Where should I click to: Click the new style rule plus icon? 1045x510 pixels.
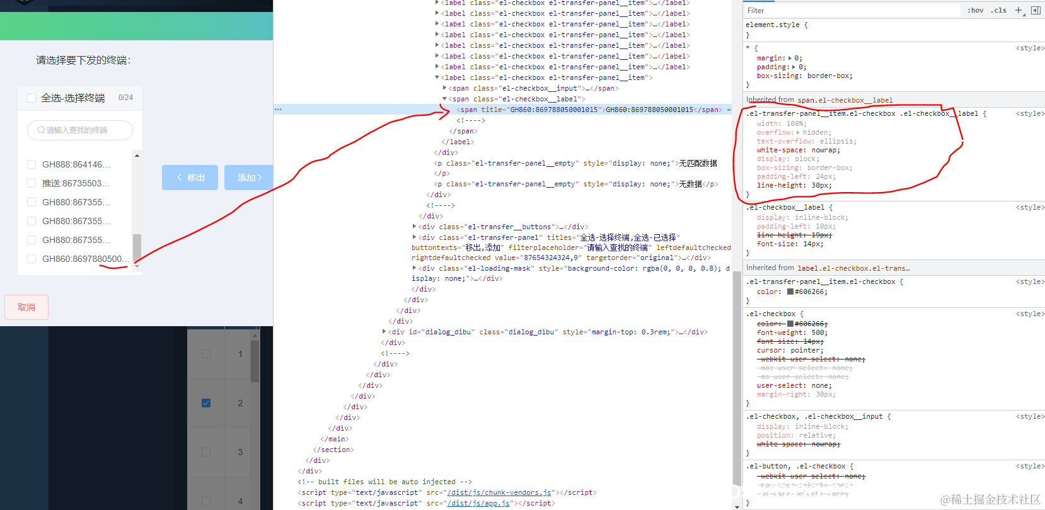pos(1019,10)
